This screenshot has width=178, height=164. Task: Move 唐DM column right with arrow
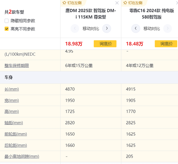point(107,28)
